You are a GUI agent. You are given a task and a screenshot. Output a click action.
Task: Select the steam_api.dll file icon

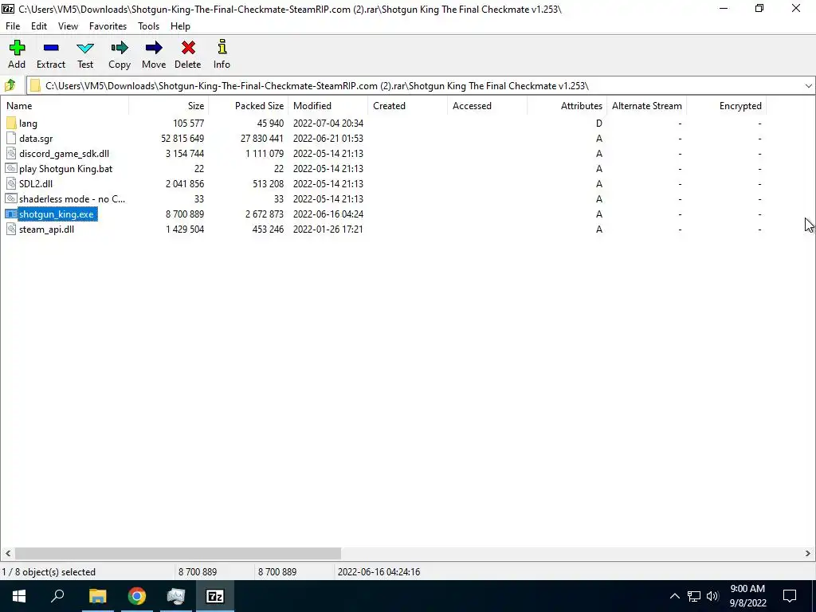coord(11,229)
